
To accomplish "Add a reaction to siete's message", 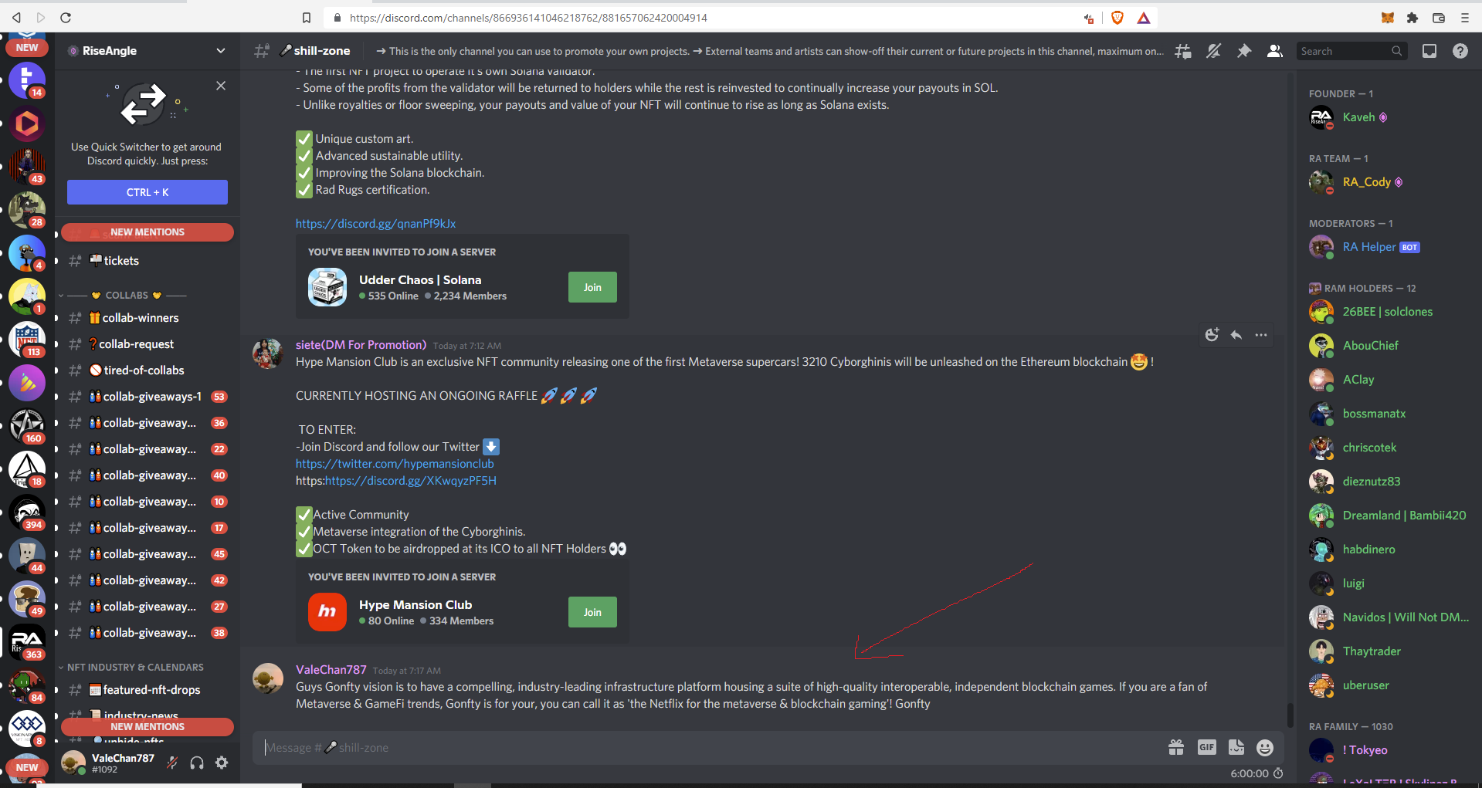I will (1212, 335).
